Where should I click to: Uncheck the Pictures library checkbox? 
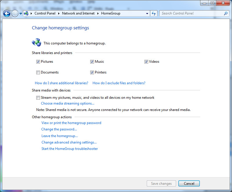(x=38, y=62)
